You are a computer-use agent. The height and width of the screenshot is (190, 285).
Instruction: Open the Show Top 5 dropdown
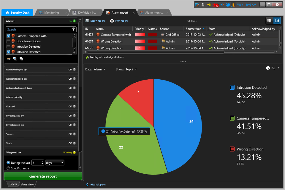pyautogui.click(x=130, y=69)
